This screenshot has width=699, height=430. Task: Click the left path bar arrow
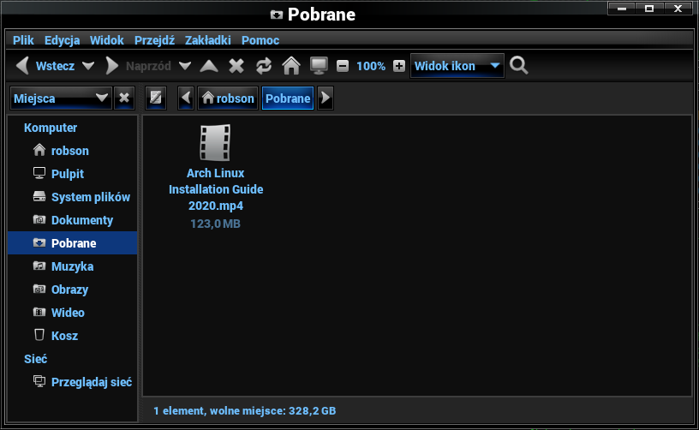[186, 98]
